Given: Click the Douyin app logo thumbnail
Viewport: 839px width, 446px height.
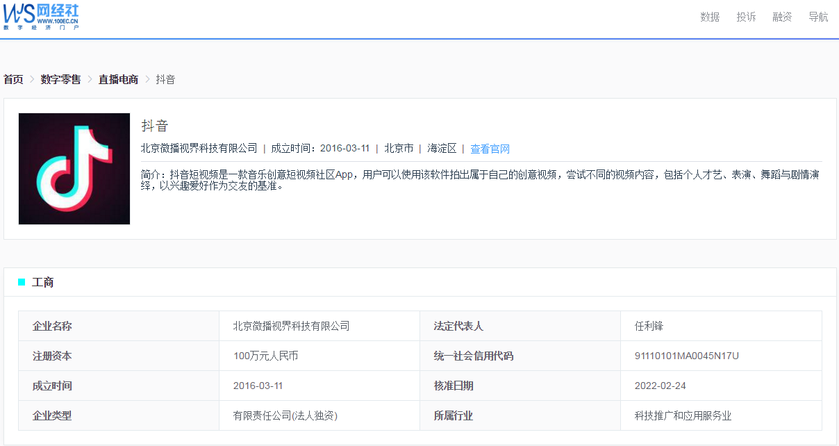Looking at the screenshot, I should pos(74,169).
